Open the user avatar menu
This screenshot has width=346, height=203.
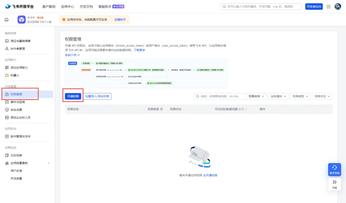tap(338, 6)
